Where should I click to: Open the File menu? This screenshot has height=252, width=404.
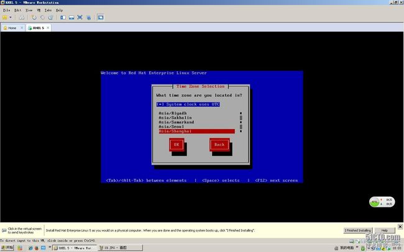point(6,11)
